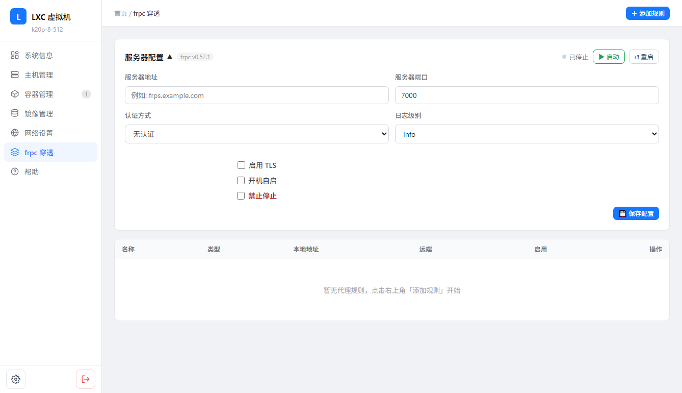Collapse the 服务器配置 section triangle

170,57
